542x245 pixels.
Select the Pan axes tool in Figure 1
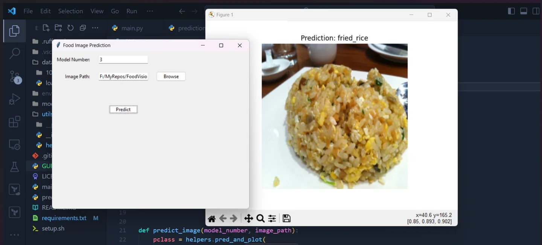248,218
